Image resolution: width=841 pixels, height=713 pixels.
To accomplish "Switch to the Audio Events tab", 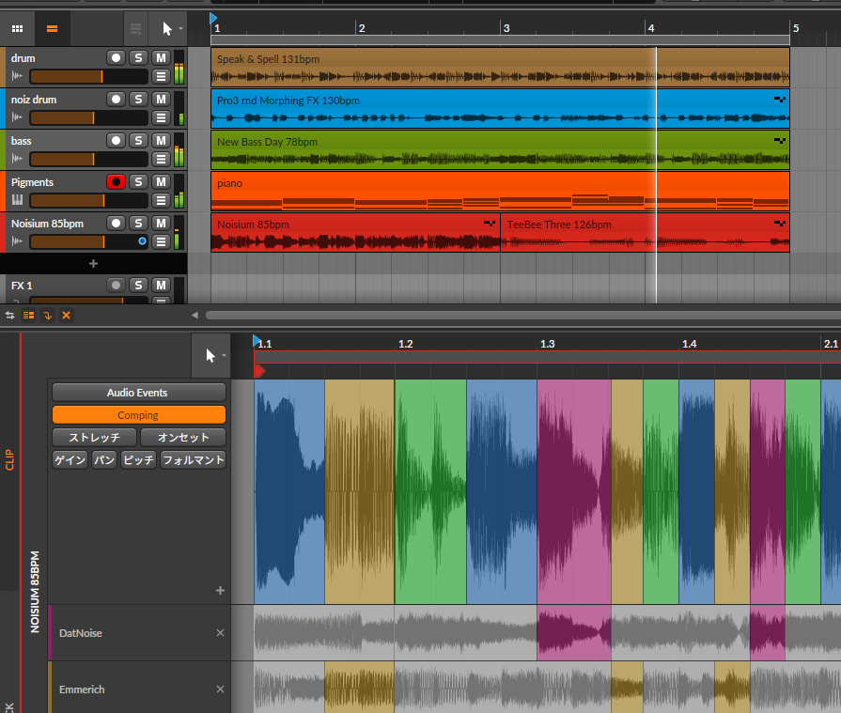I will pos(138,393).
